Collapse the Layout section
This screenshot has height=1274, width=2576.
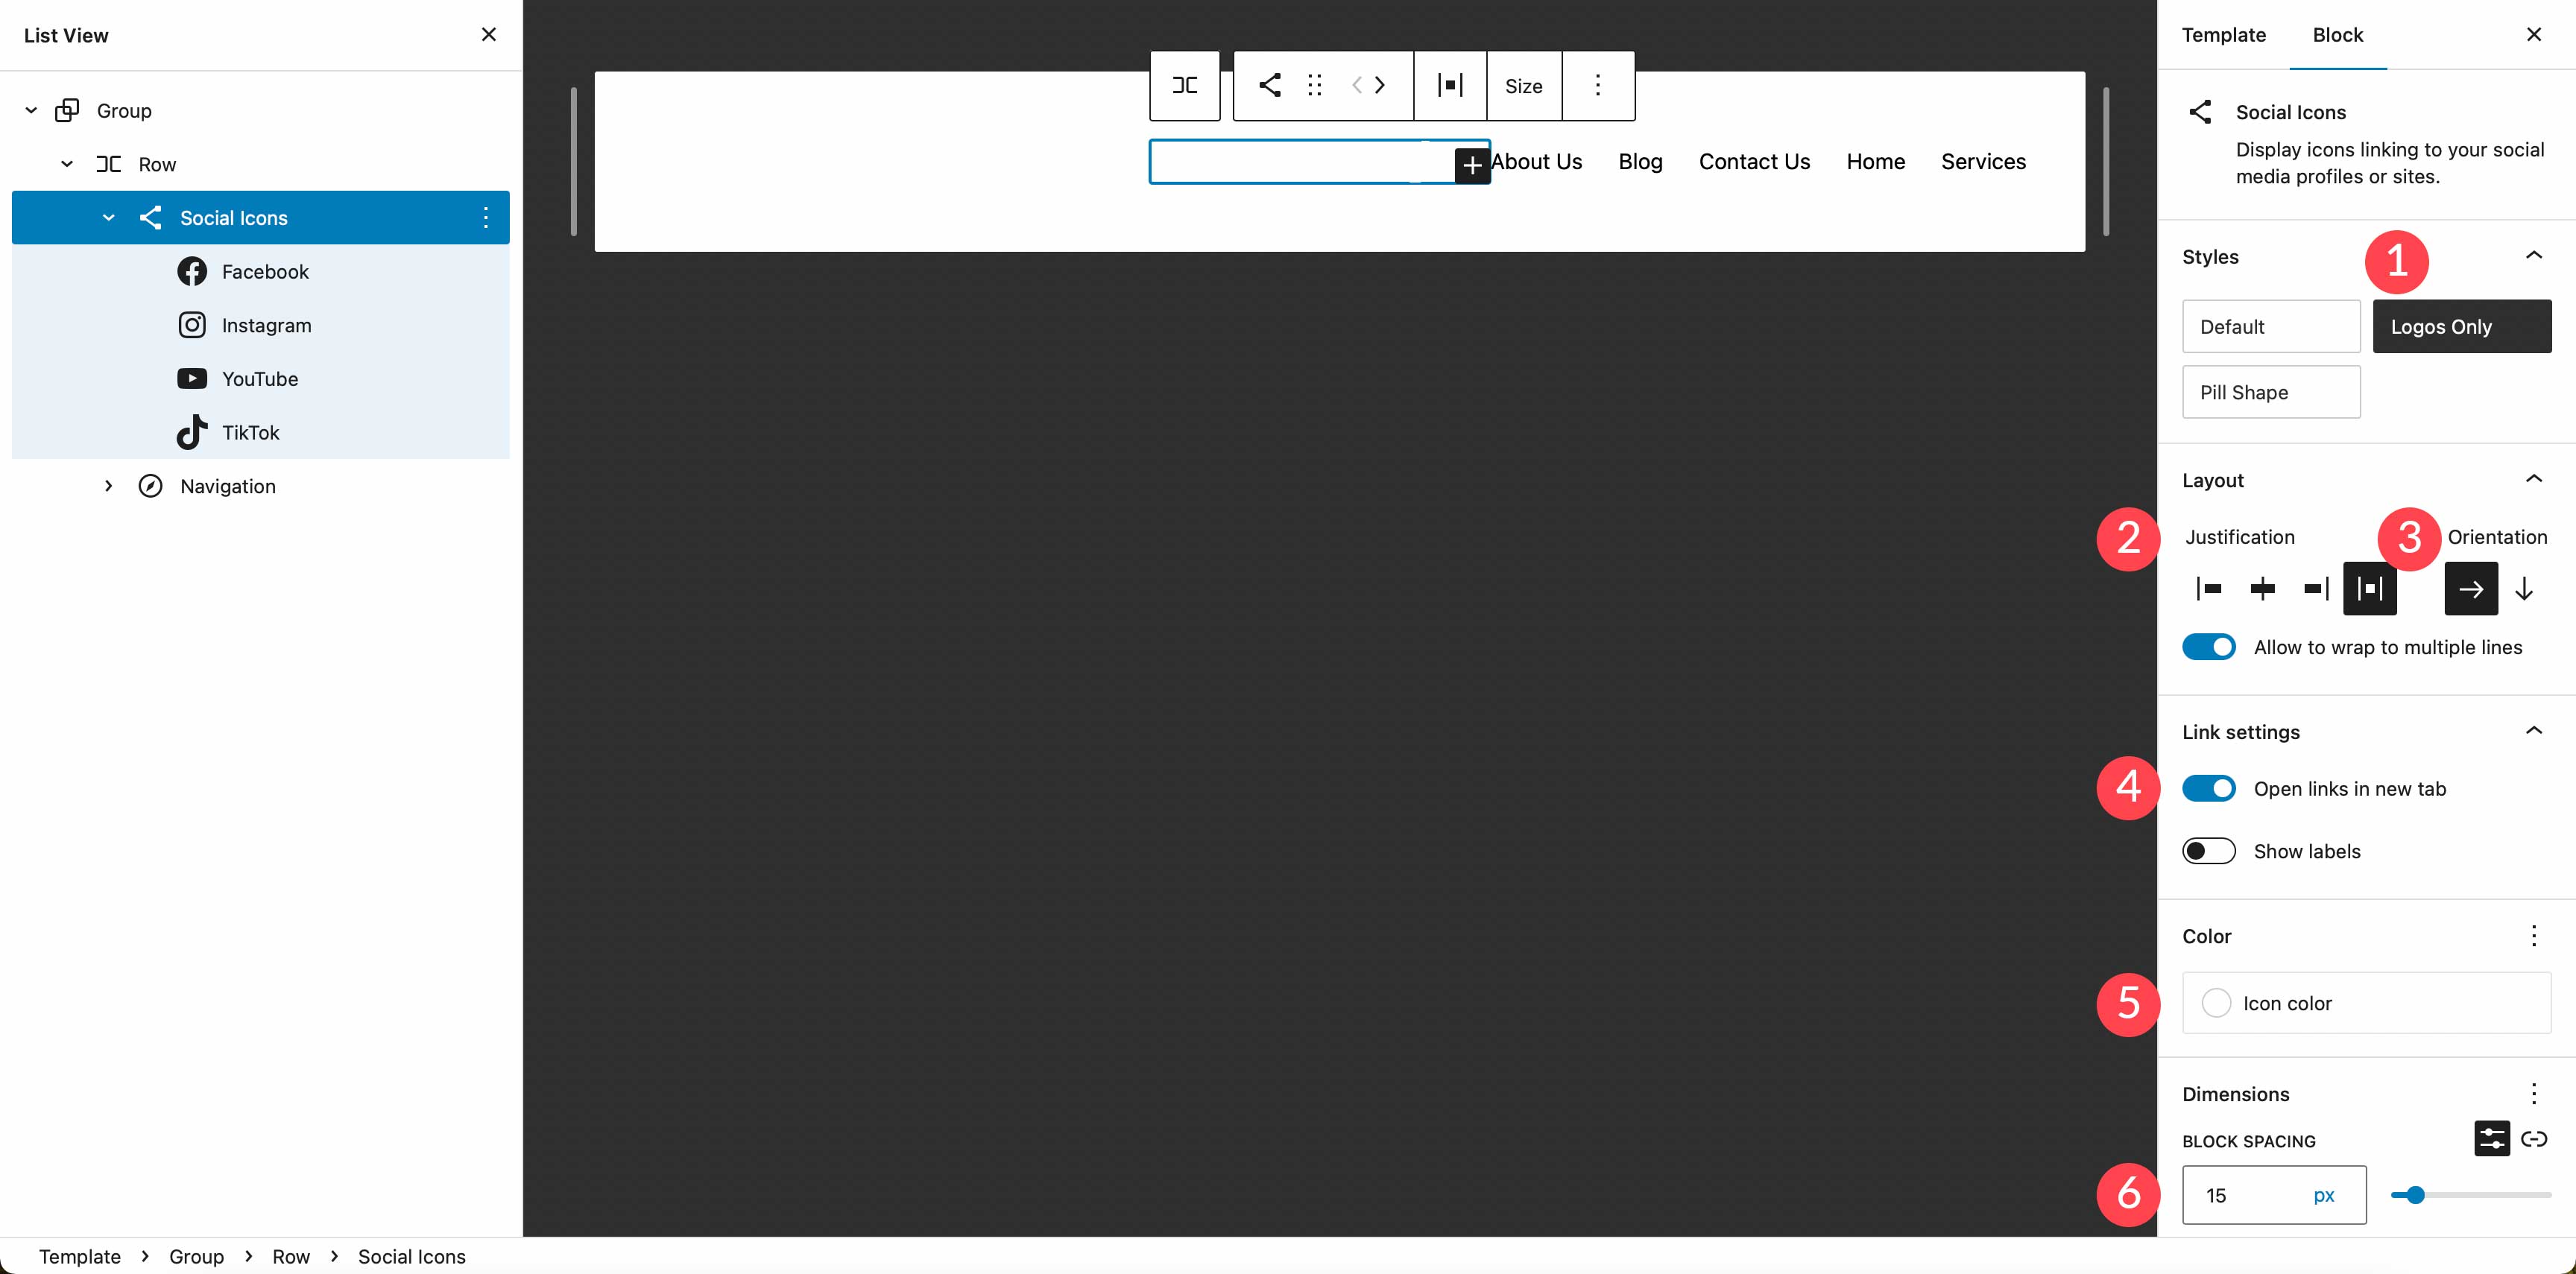[2535, 478]
